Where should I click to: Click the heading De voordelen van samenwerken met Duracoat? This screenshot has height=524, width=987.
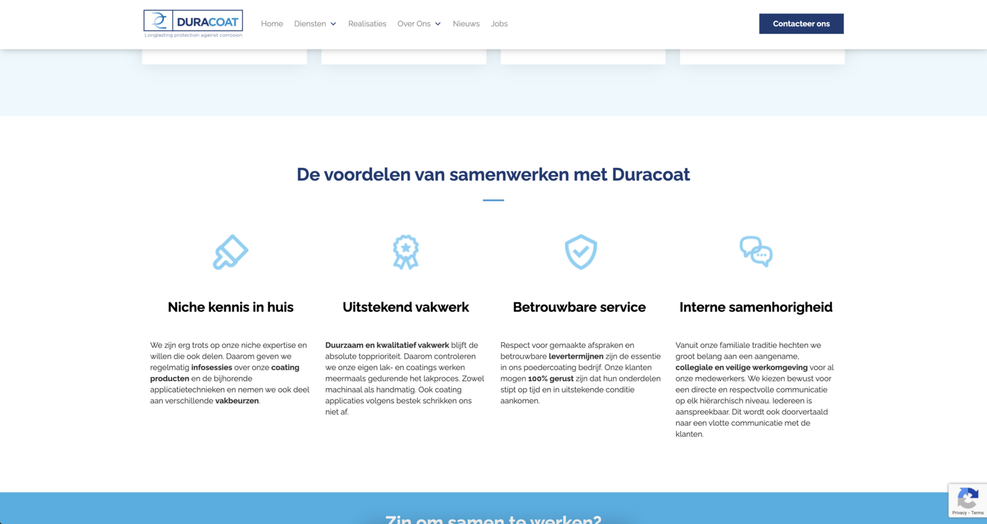point(493,174)
